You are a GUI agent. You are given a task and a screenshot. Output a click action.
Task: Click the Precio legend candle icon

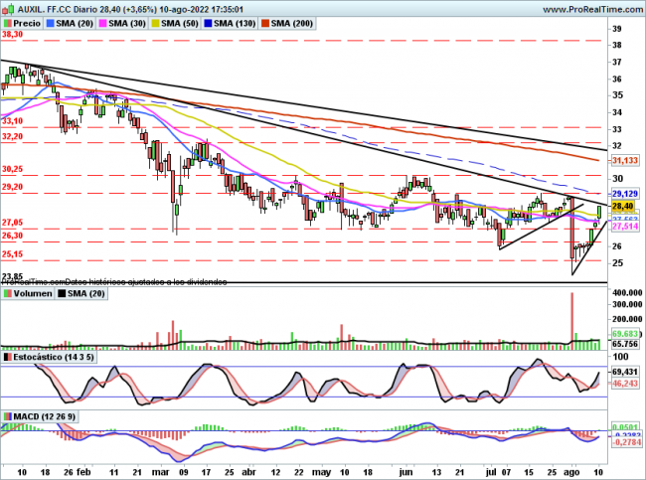coord(7,22)
